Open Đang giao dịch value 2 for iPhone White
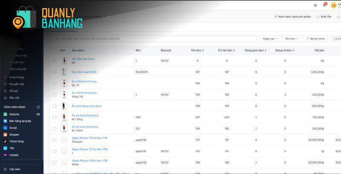This screenshot has width=341, height=174. [x=256, y=163]
